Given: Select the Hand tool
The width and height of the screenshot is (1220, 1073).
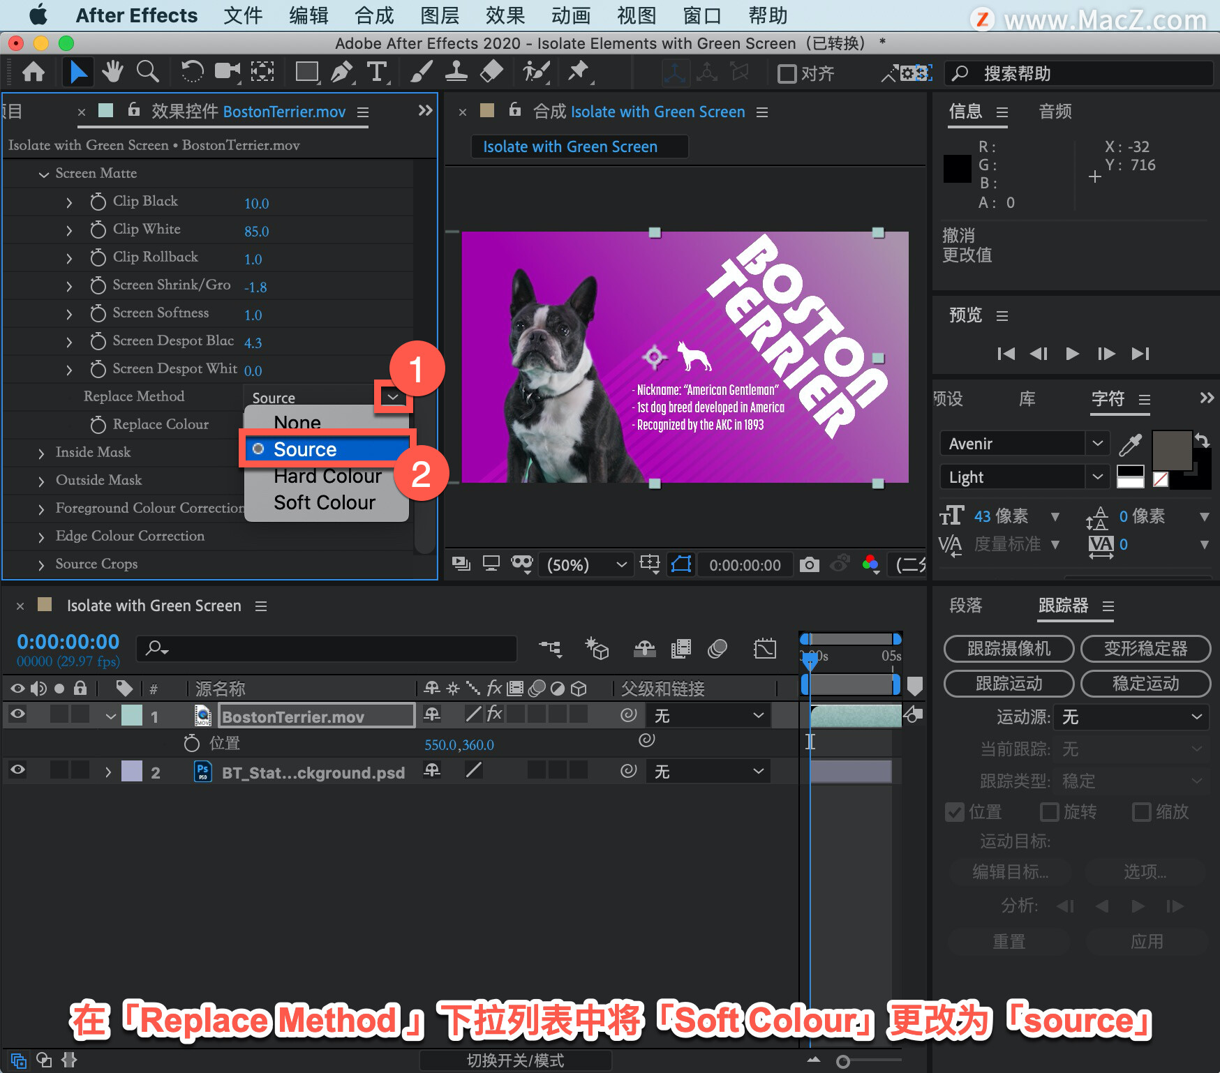Looking at the screenshot, I should 112,72.
